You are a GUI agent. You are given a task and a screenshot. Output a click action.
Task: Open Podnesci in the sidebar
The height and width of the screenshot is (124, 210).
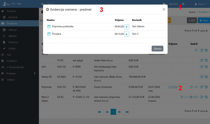coord(19,42)
